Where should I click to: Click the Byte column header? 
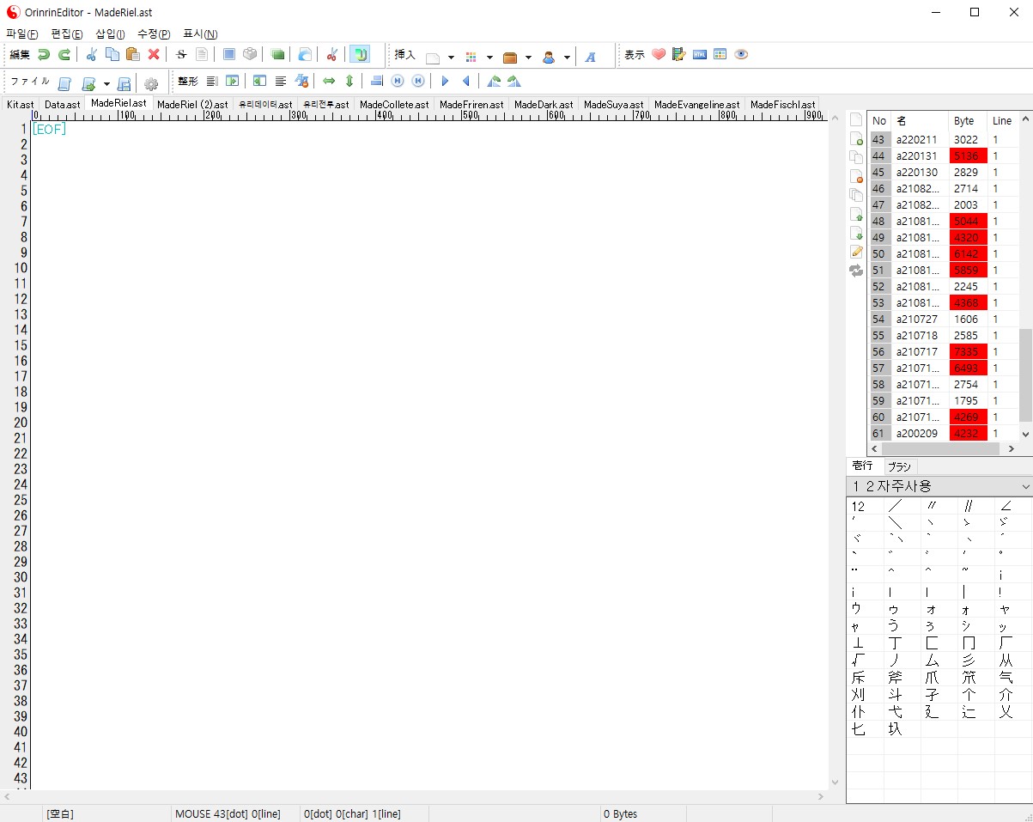coord(964,121)
